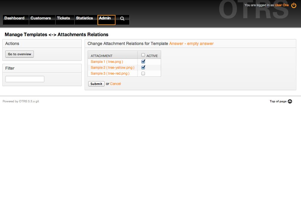Open the Answer - empty answer template link
This screenshot has height=219, width=301.
(x=191, y=44)
